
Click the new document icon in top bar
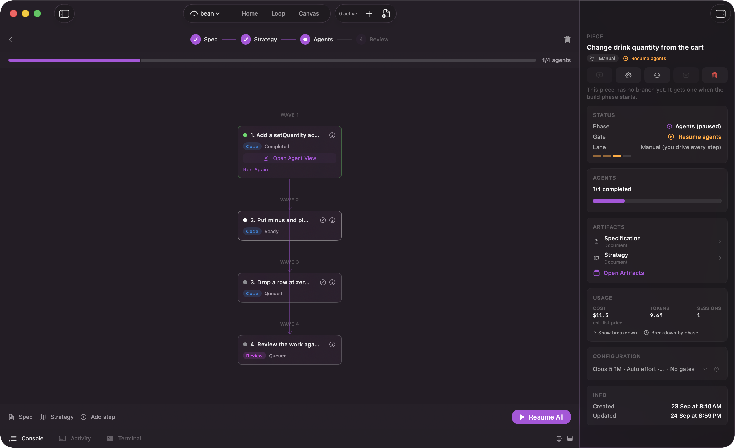tap(386, 13)
